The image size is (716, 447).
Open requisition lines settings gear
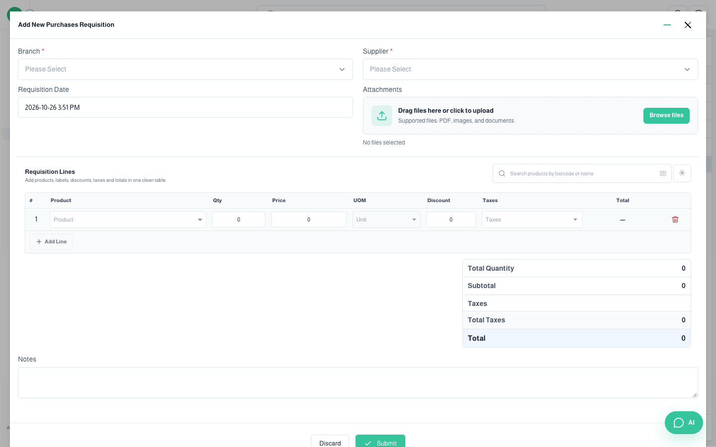click(x=682, y=173)
